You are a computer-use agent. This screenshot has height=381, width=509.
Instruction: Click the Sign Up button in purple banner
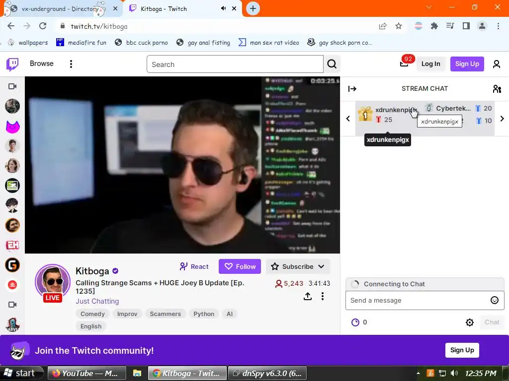click(462, 350)
